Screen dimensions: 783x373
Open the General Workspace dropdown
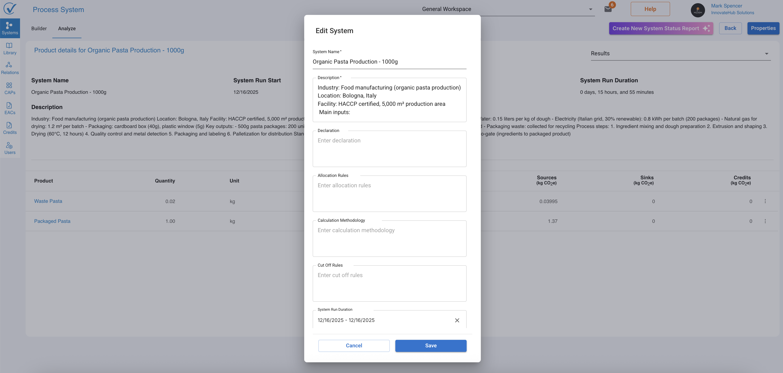(507, 9)
